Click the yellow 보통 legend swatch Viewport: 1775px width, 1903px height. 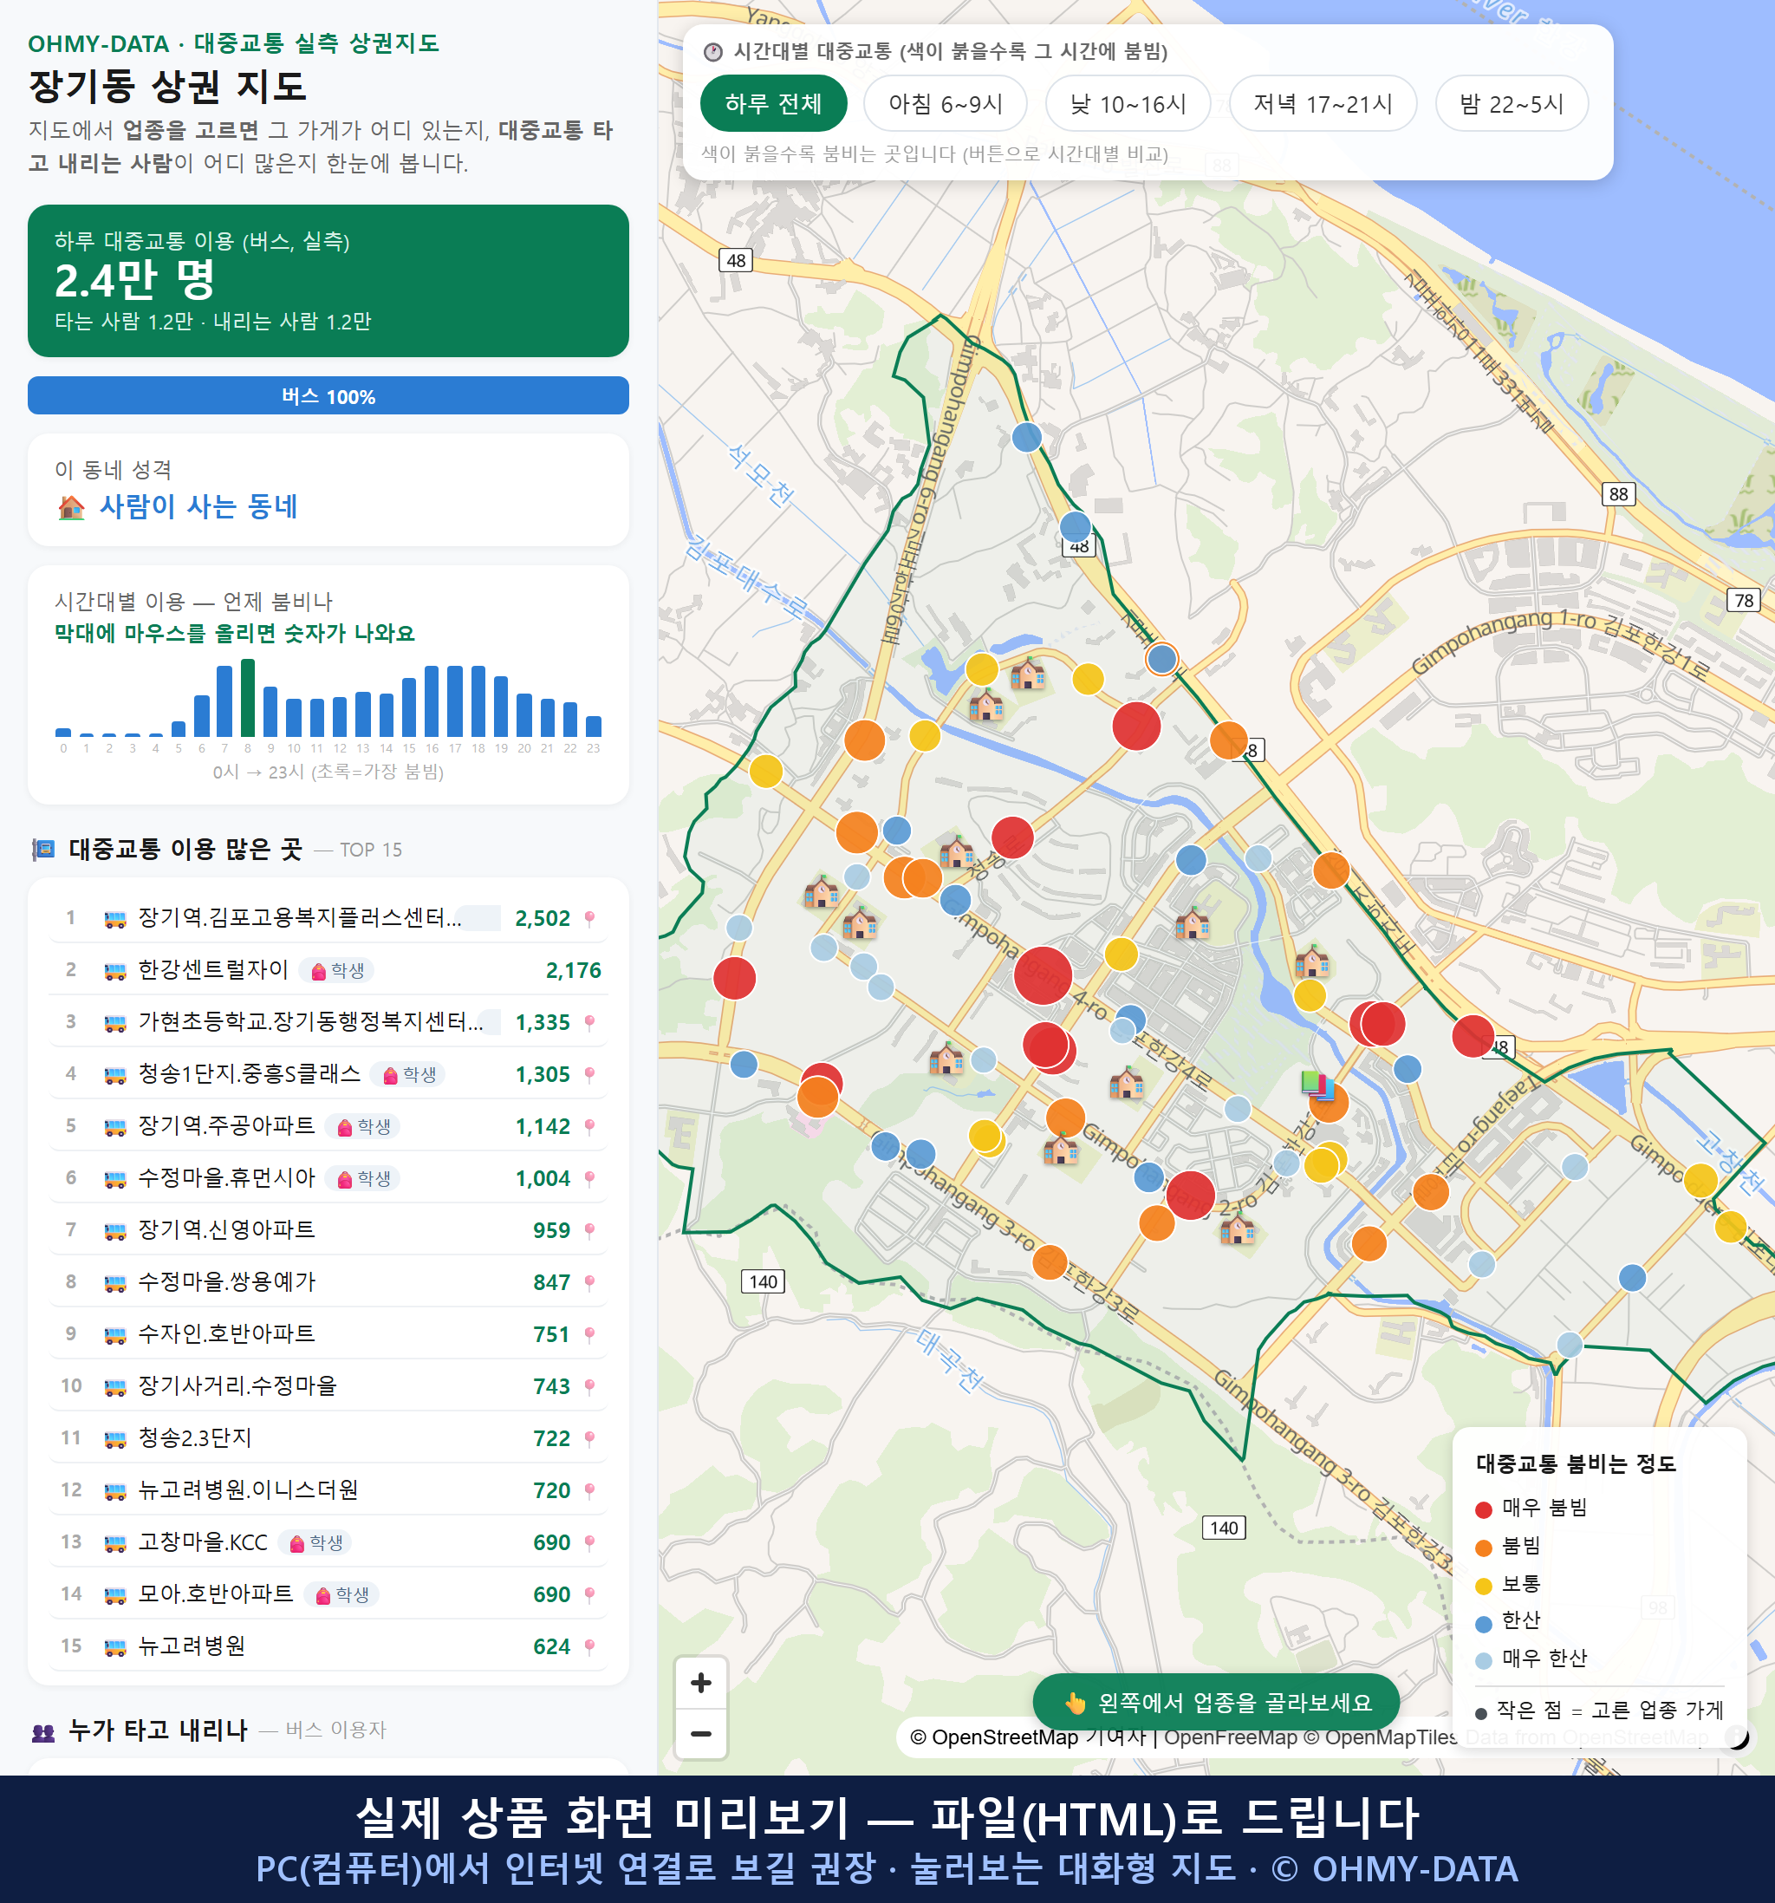(x=1483, y=1587)
